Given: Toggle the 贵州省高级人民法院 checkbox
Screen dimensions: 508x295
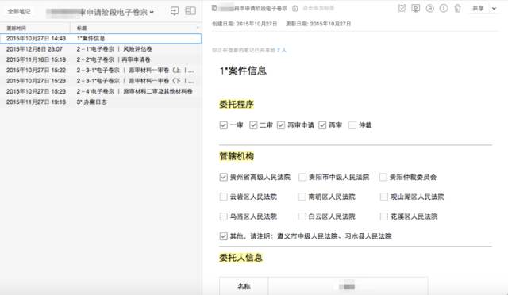Looking at the screenshot, I should [224, 177].
